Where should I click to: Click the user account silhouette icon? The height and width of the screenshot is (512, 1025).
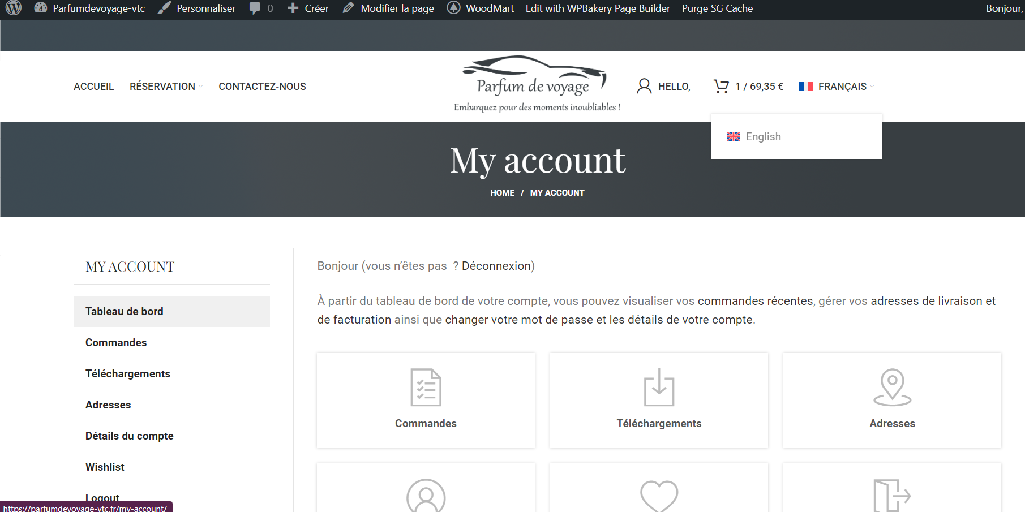pos(644,86)
